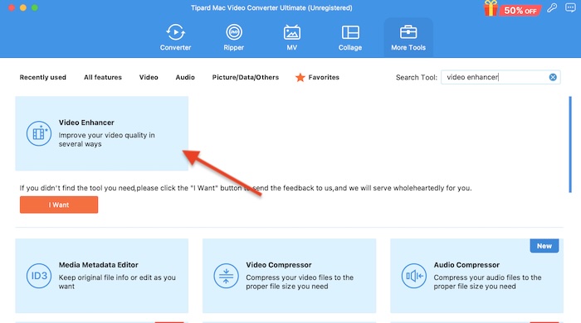Open the Video Enhancer title
This screenshot has height=323, width=581.
[86, 123]
